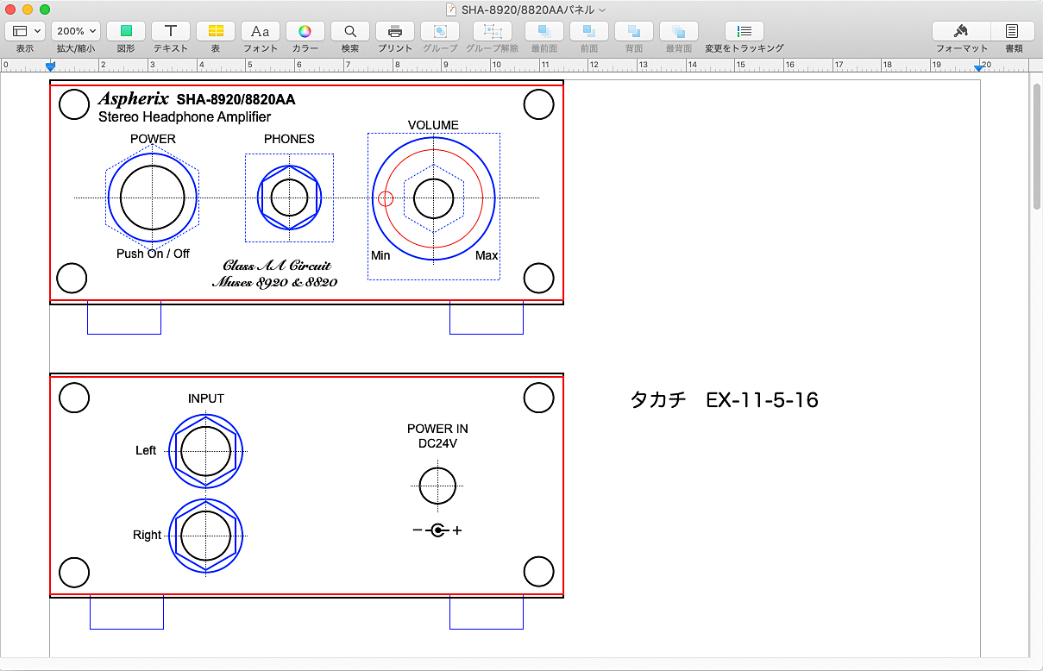This screenshot has height=671, width=1043.
Task: Select the Min label
Action: coord(380,255)
